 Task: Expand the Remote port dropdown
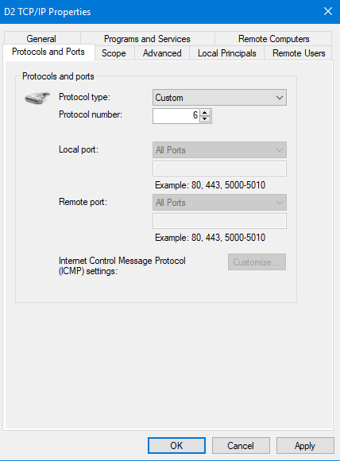point(219,202)
